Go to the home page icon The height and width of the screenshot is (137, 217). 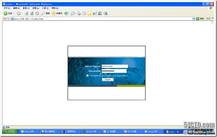(37, 13)
